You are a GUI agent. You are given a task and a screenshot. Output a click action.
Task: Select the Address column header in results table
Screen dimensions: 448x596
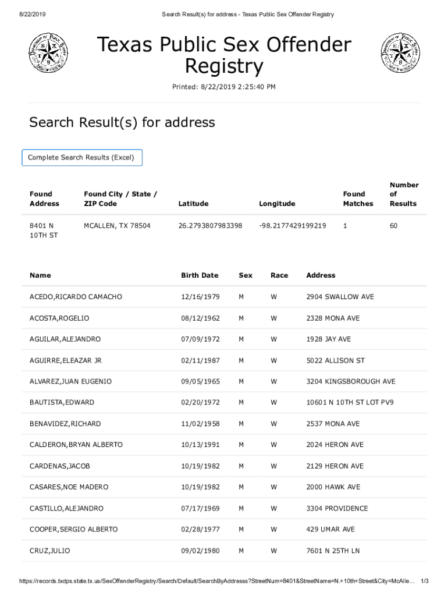[x=321, y=275]
